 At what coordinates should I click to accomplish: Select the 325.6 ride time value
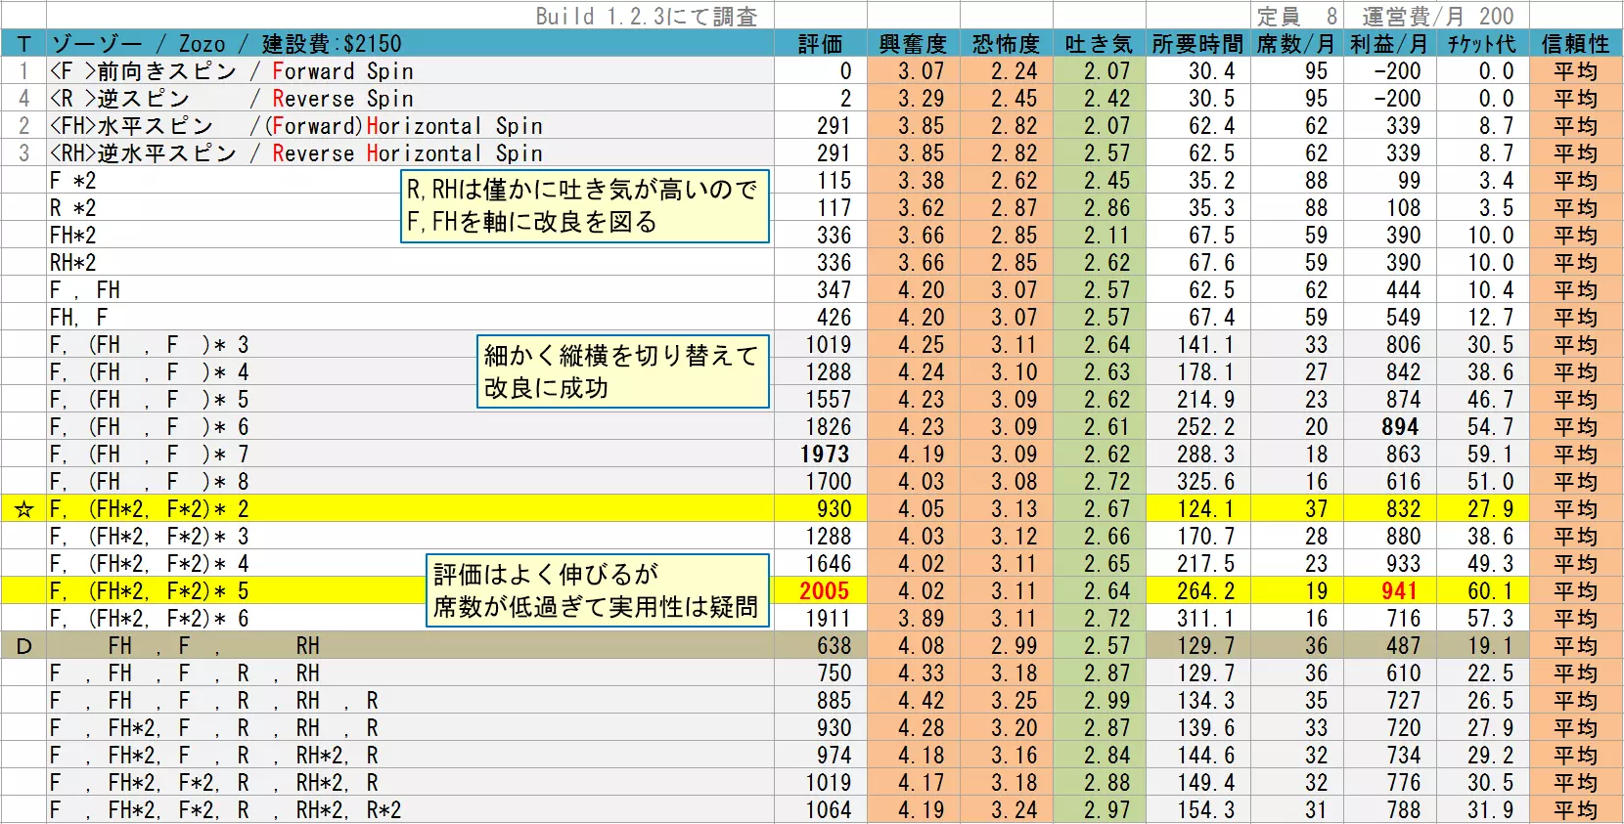1206,482
